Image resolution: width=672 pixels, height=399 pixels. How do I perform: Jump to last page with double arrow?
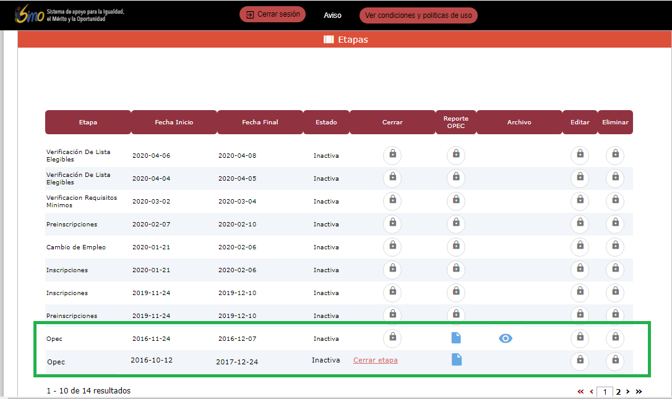coord(639,392)
